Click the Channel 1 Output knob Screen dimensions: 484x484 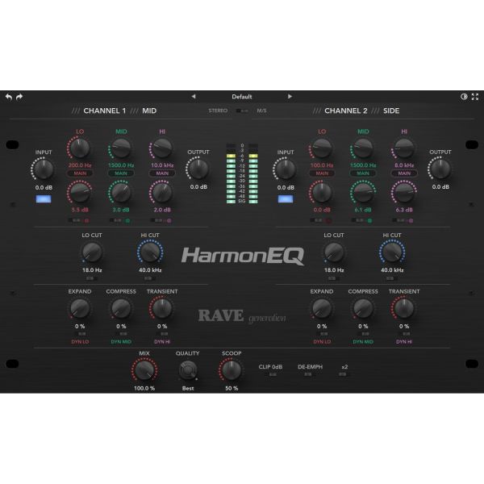click(x=198, y=169)
